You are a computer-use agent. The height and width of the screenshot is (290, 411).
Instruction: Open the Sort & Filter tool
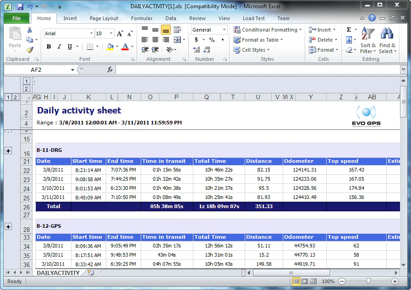368,40
